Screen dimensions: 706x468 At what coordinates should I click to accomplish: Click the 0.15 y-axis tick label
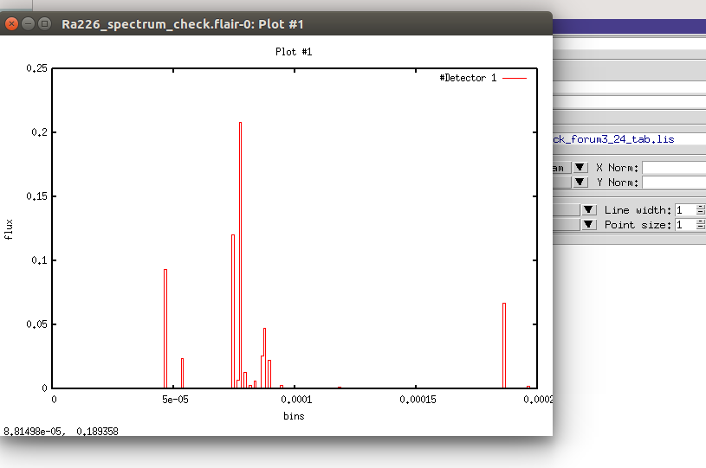coord(36,196)
